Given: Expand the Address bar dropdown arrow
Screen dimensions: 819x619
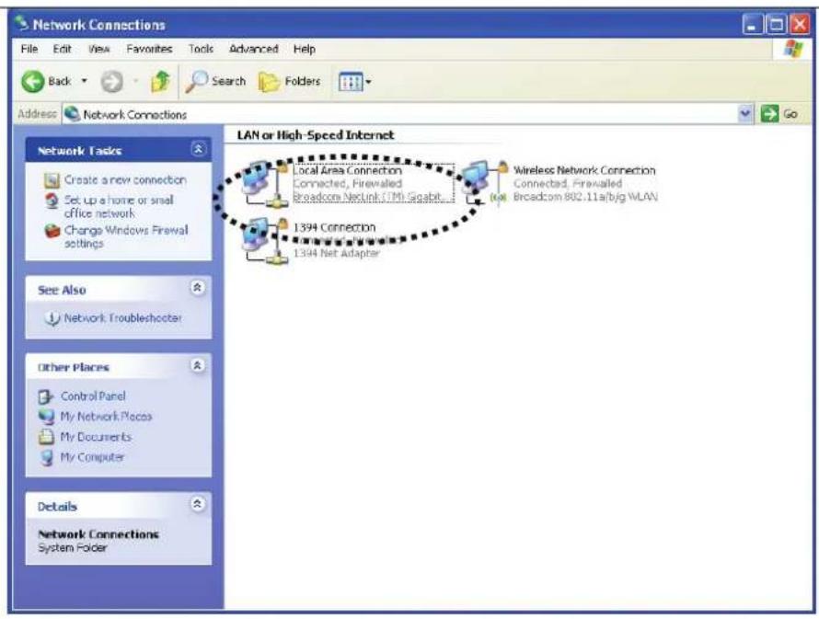Looking at the screenshot, I should point(746,114).
